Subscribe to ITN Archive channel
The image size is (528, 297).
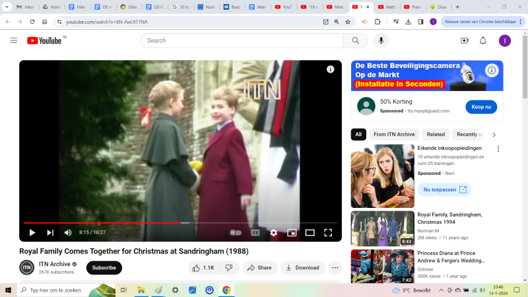104,268
